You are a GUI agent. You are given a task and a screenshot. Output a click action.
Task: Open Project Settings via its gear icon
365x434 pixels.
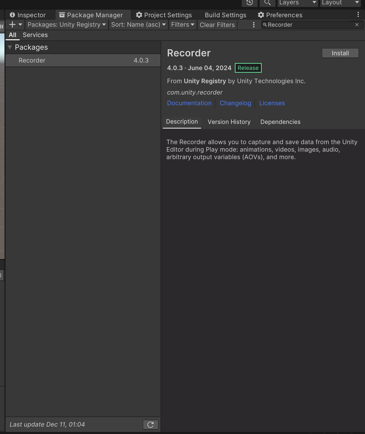point(139,15)
